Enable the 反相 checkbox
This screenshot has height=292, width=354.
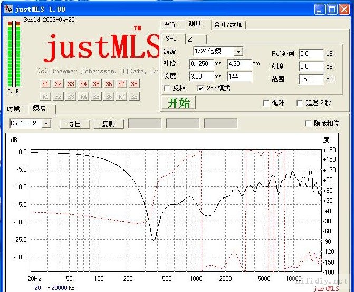click(x=167, y=88)
